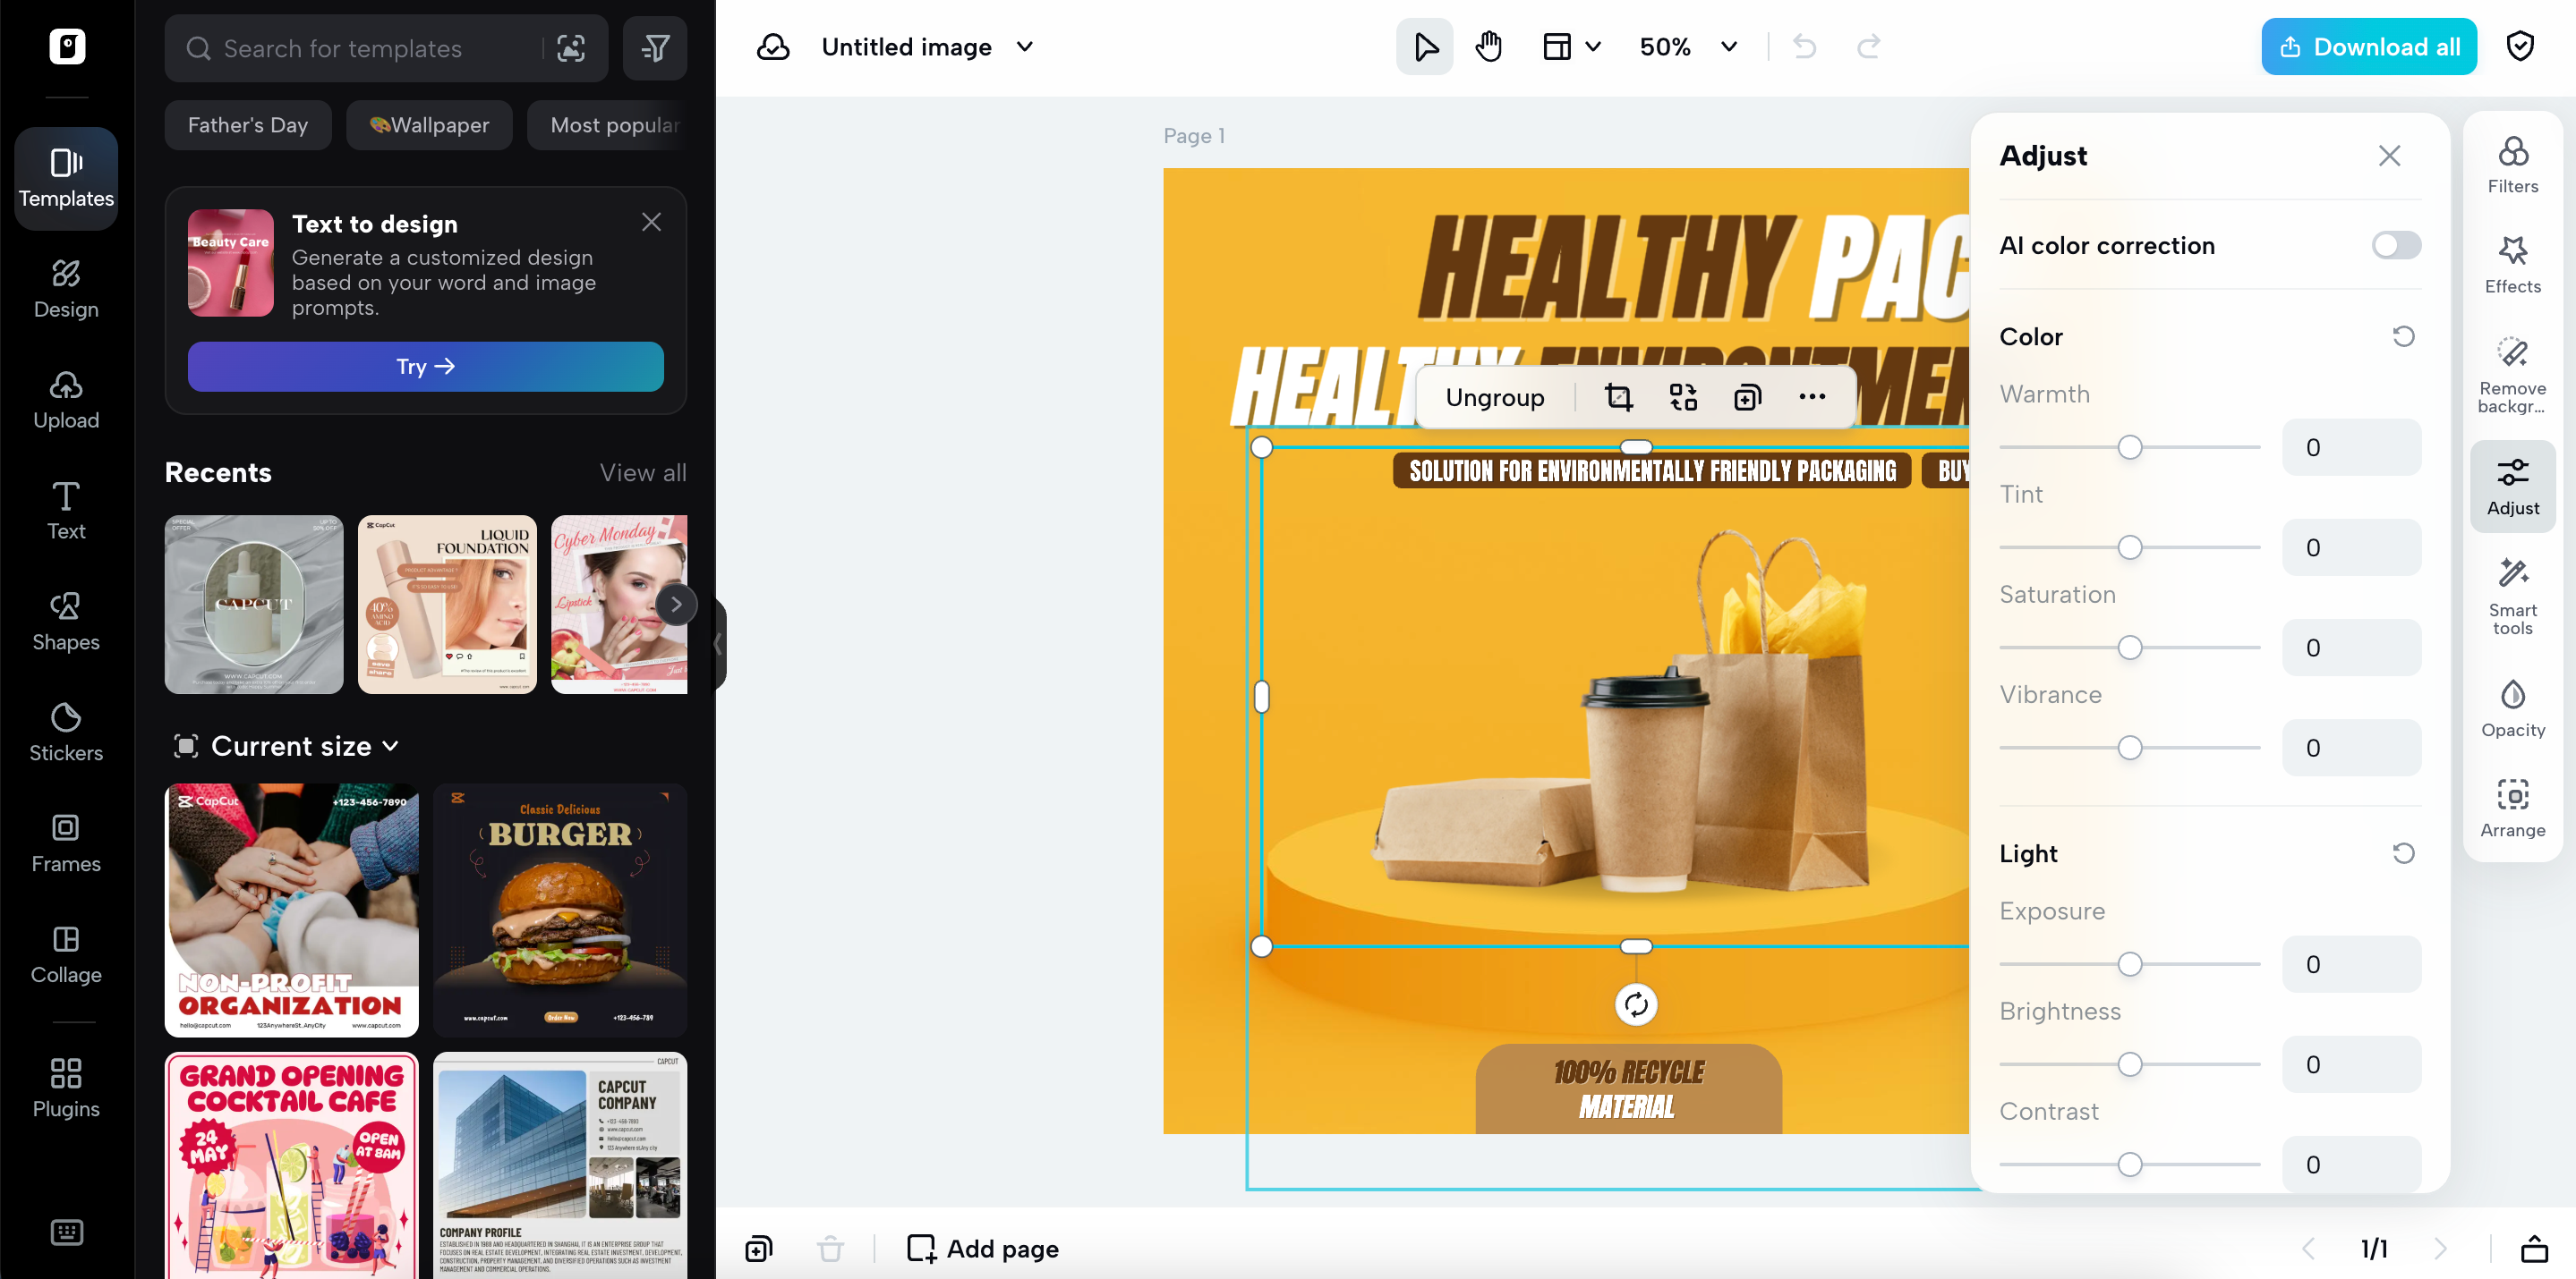Open the Frames panel
Screen dimensions: 2576x1279
click(x=66, y=843)
